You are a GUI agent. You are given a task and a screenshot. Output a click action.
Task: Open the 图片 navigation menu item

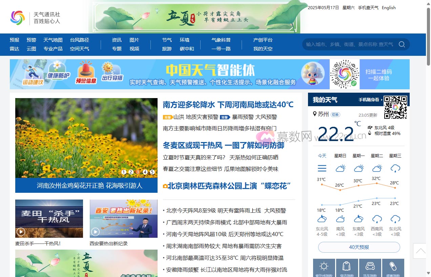click(x=134, y=40)
